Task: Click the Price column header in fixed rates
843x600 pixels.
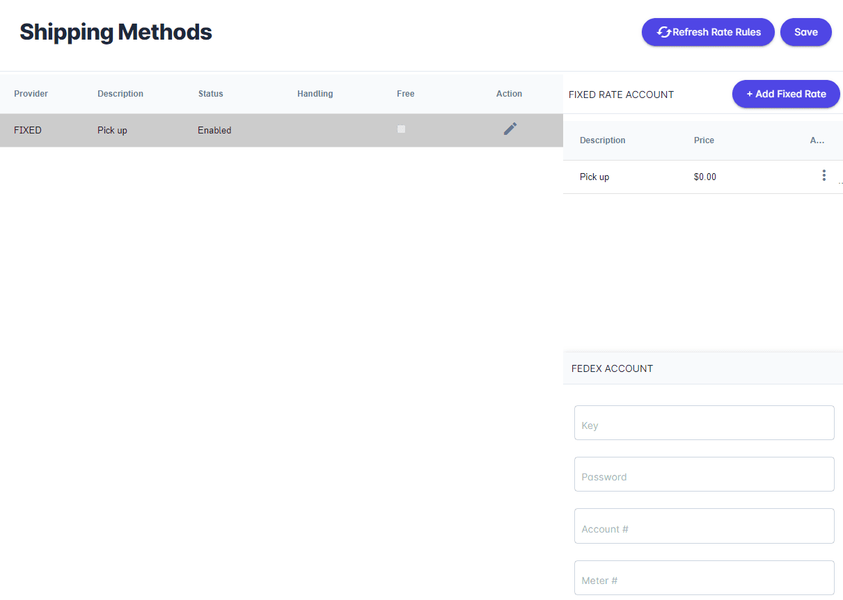Action: (x=704, y=140)
